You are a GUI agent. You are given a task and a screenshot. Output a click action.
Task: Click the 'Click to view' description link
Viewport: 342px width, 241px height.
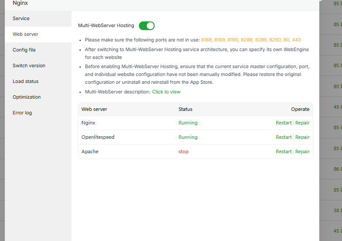(166, 92)
